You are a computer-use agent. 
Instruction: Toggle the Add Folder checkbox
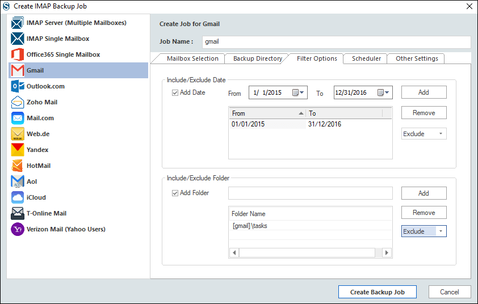[175, 193]
